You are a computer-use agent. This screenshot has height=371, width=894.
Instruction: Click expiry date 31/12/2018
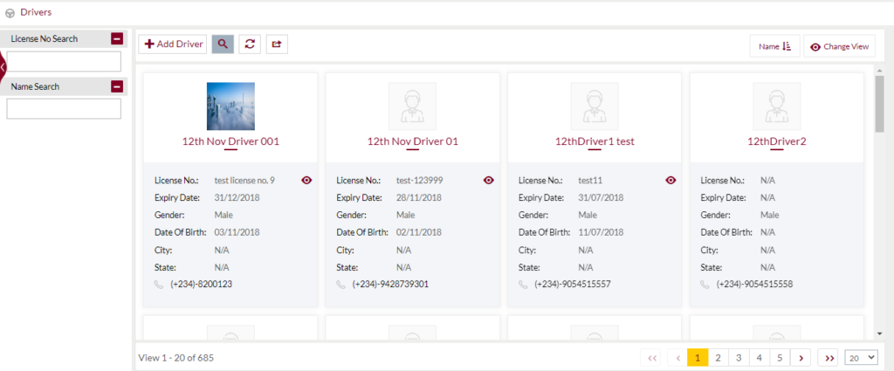tap(237, 198)
